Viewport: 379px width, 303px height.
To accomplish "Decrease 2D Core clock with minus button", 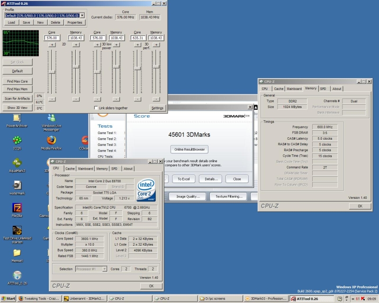I will pos(52,99).
